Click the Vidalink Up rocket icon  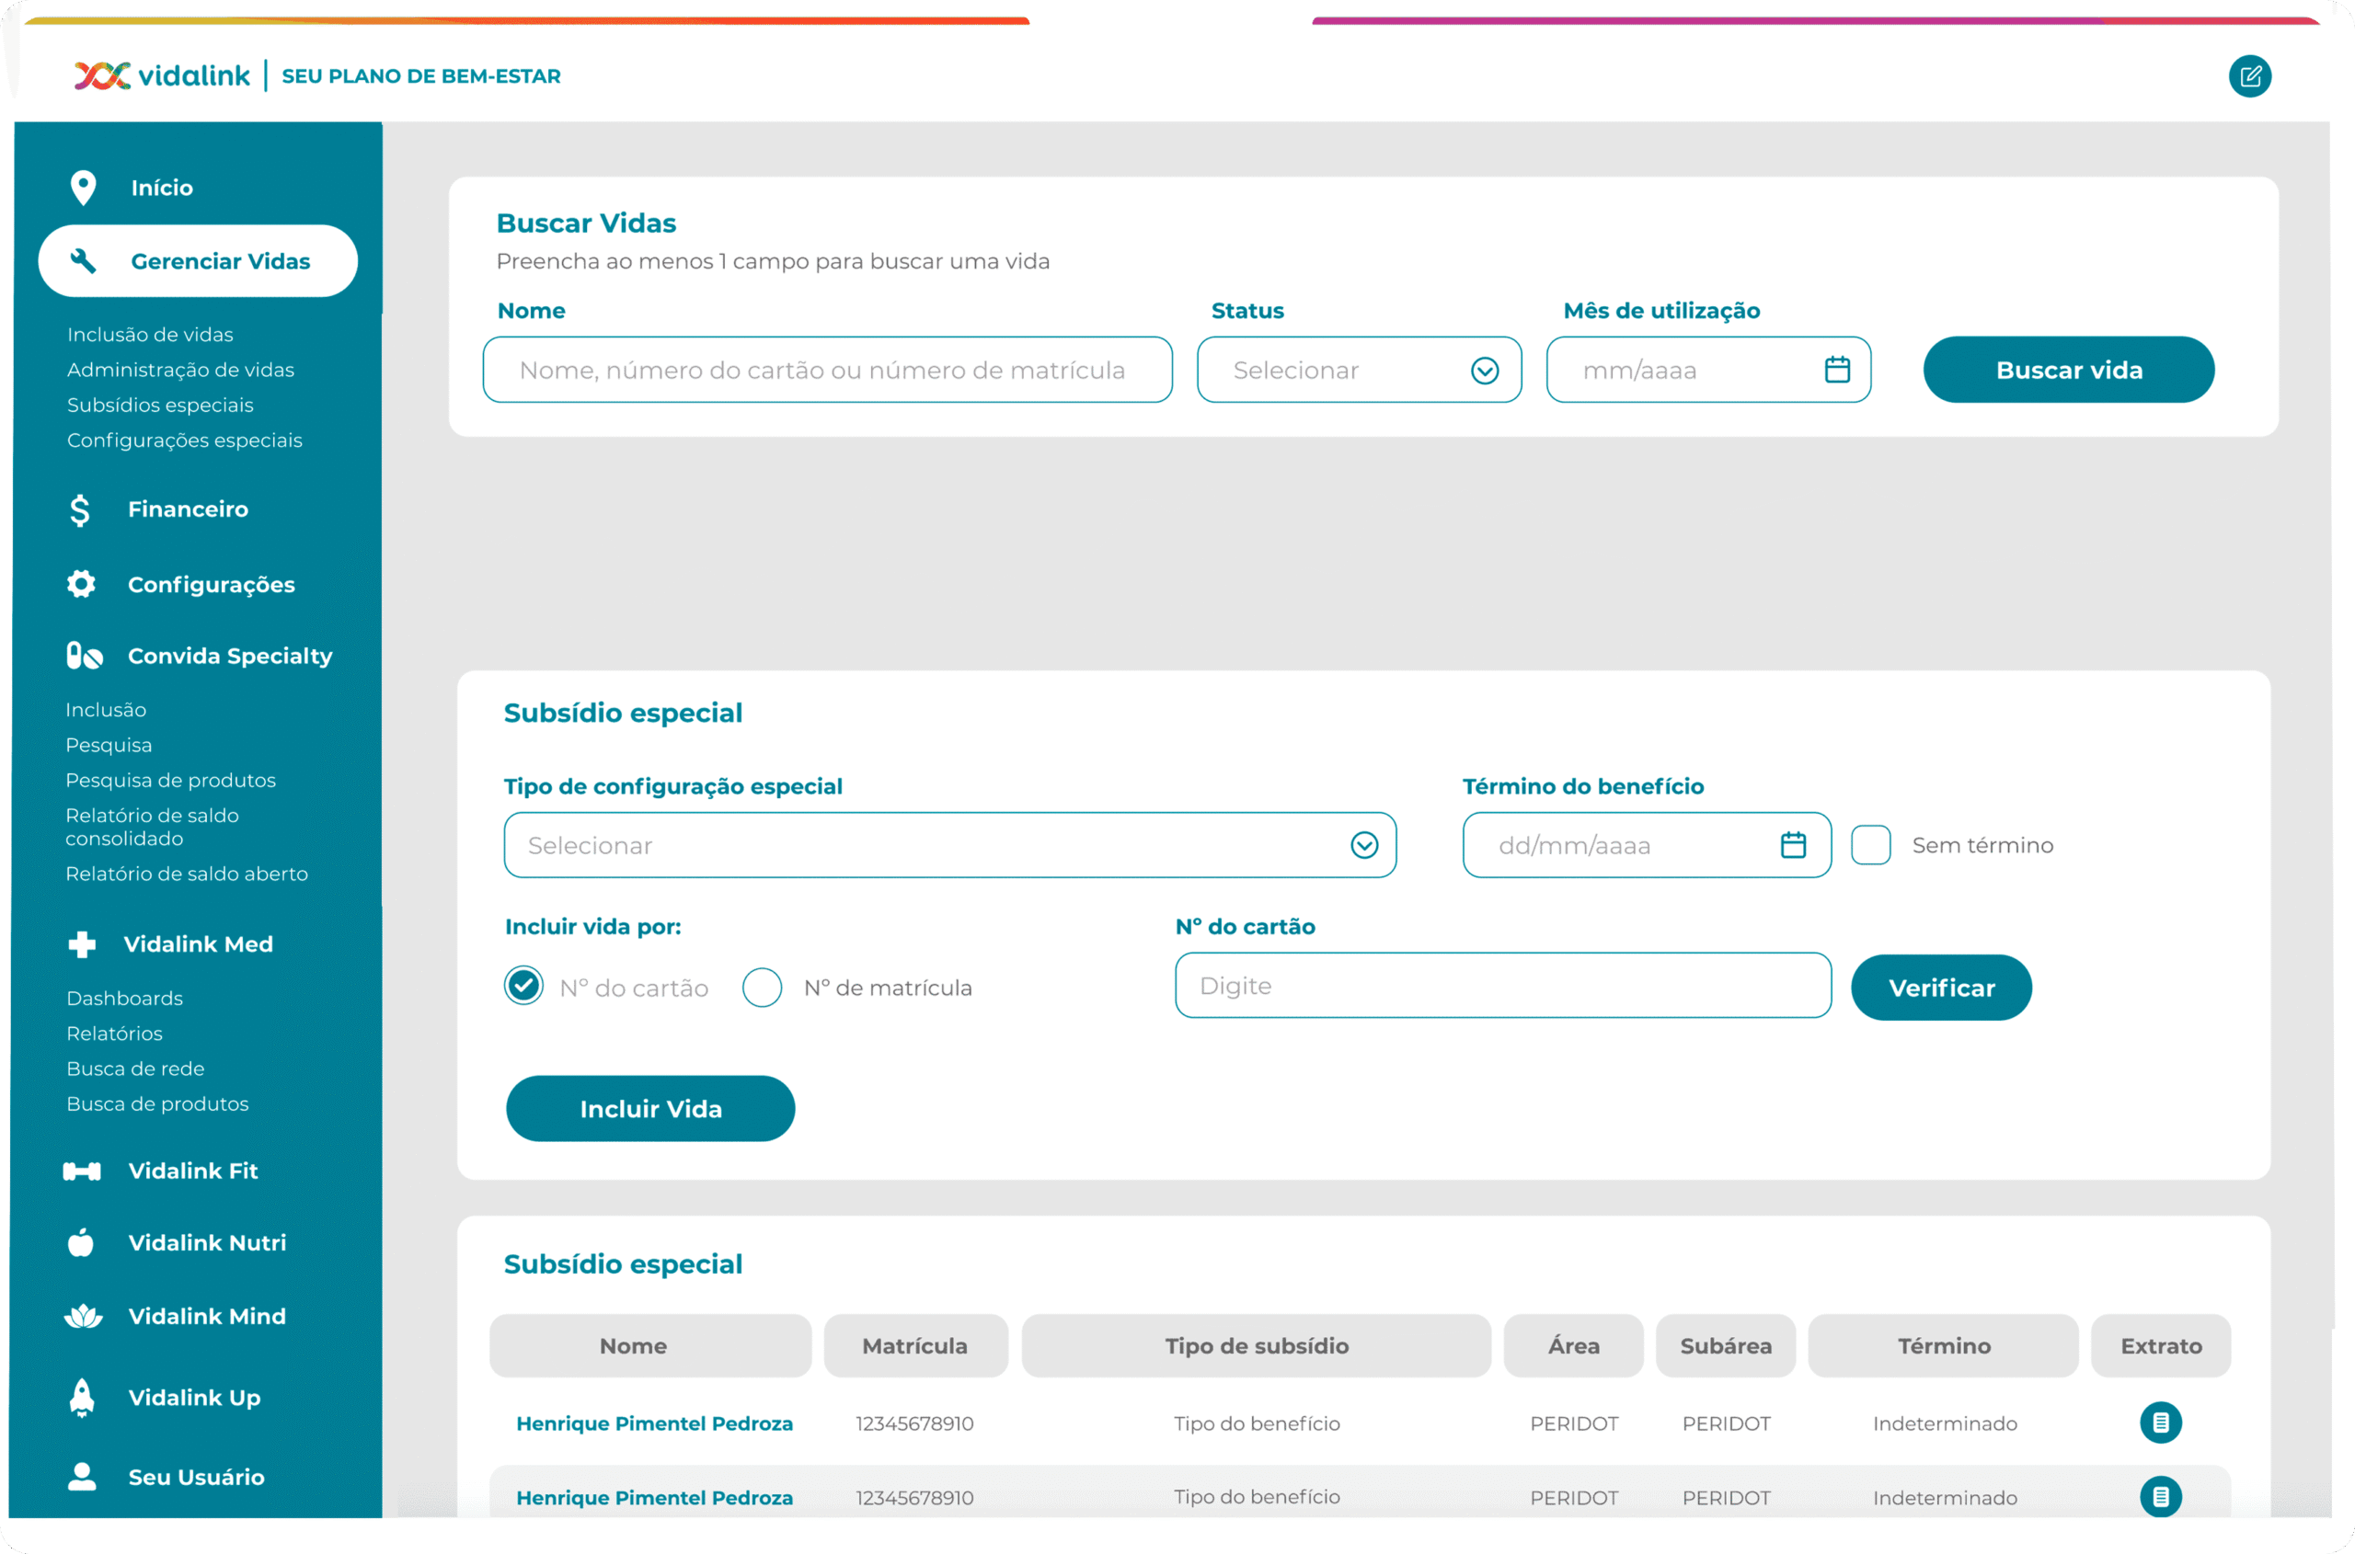coord(82,1398)
